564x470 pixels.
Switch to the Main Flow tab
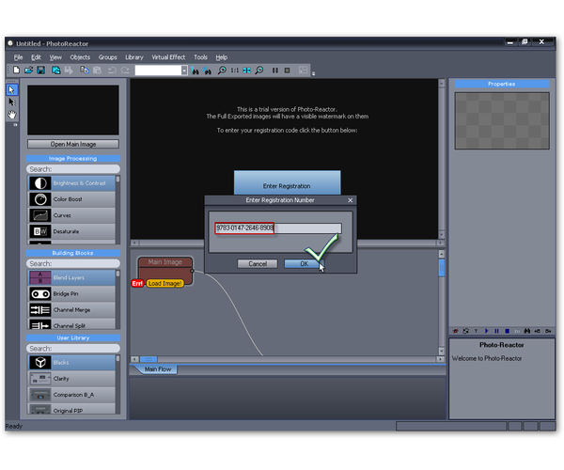pyautogui.click(x=157, y=369)
